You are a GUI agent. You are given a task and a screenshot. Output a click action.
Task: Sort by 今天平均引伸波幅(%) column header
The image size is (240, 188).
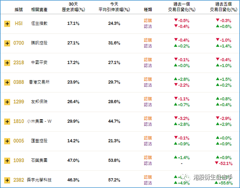[x=114, y=7]
